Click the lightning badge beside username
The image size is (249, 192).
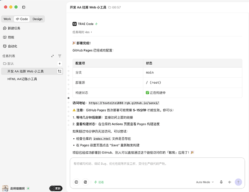pos(28,188)
